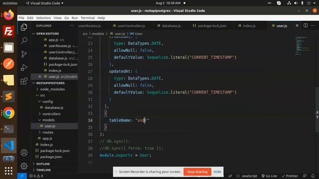
Task: Open Activities overview in top bar
Action: pyautogui.click(x=10, y=3)
